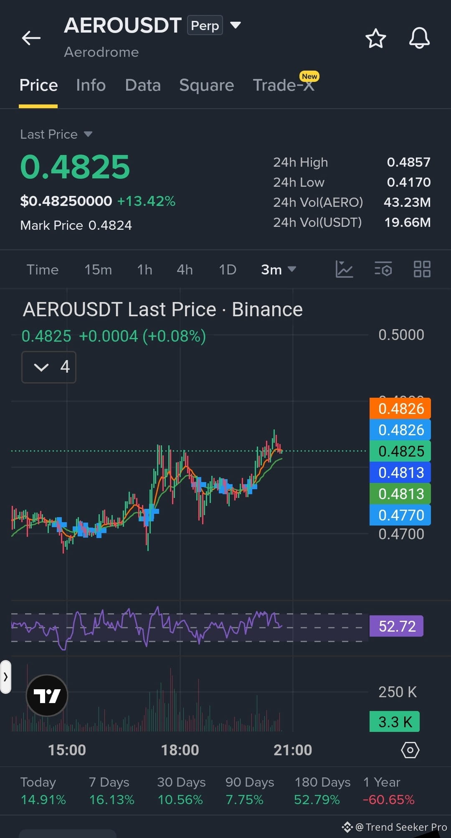
Task: Open the 3m interval dropdown
Action: (278, 269)
